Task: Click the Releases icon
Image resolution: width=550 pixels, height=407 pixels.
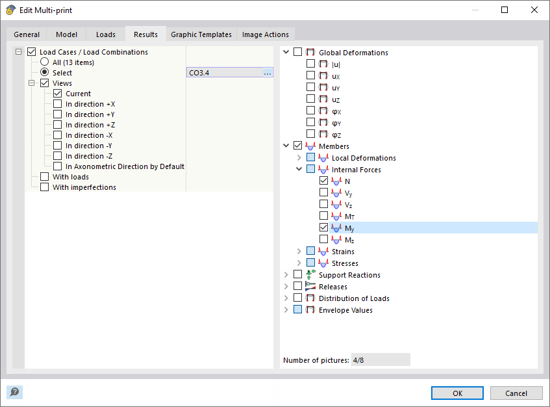Action: click(x=310, y=286)
